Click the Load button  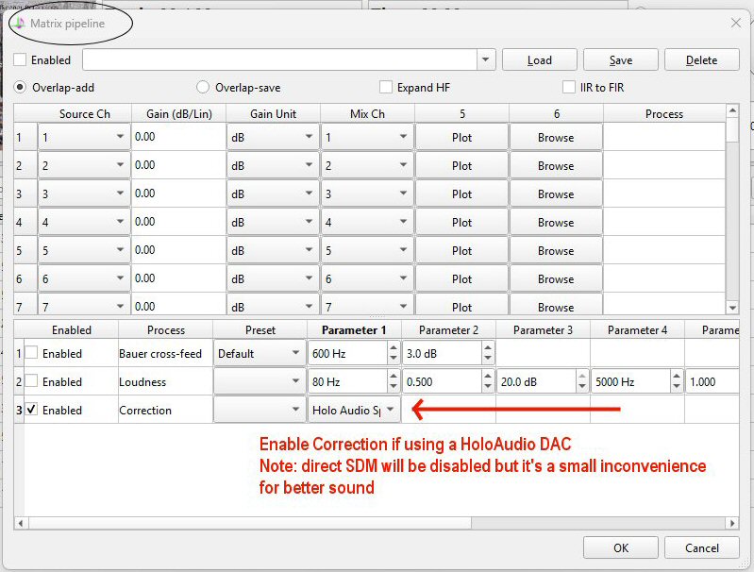pos(539,60)
